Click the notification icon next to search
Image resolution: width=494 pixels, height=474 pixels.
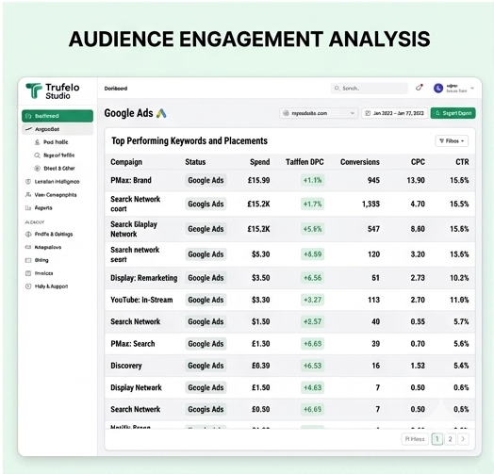(x=420, y=88)
